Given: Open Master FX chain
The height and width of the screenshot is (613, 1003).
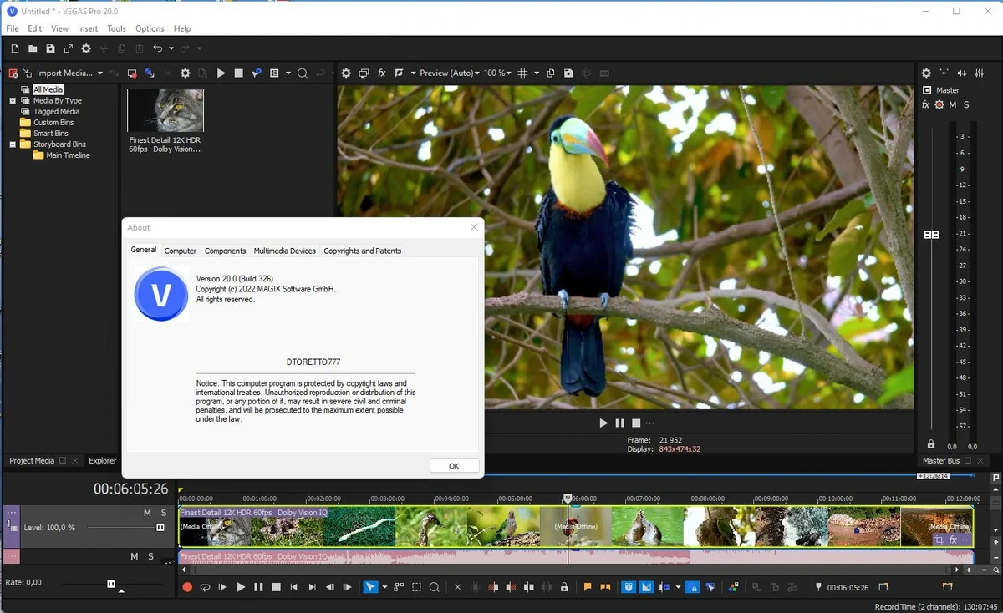Looking at the screenshot, I should click(x=925, y=104).
